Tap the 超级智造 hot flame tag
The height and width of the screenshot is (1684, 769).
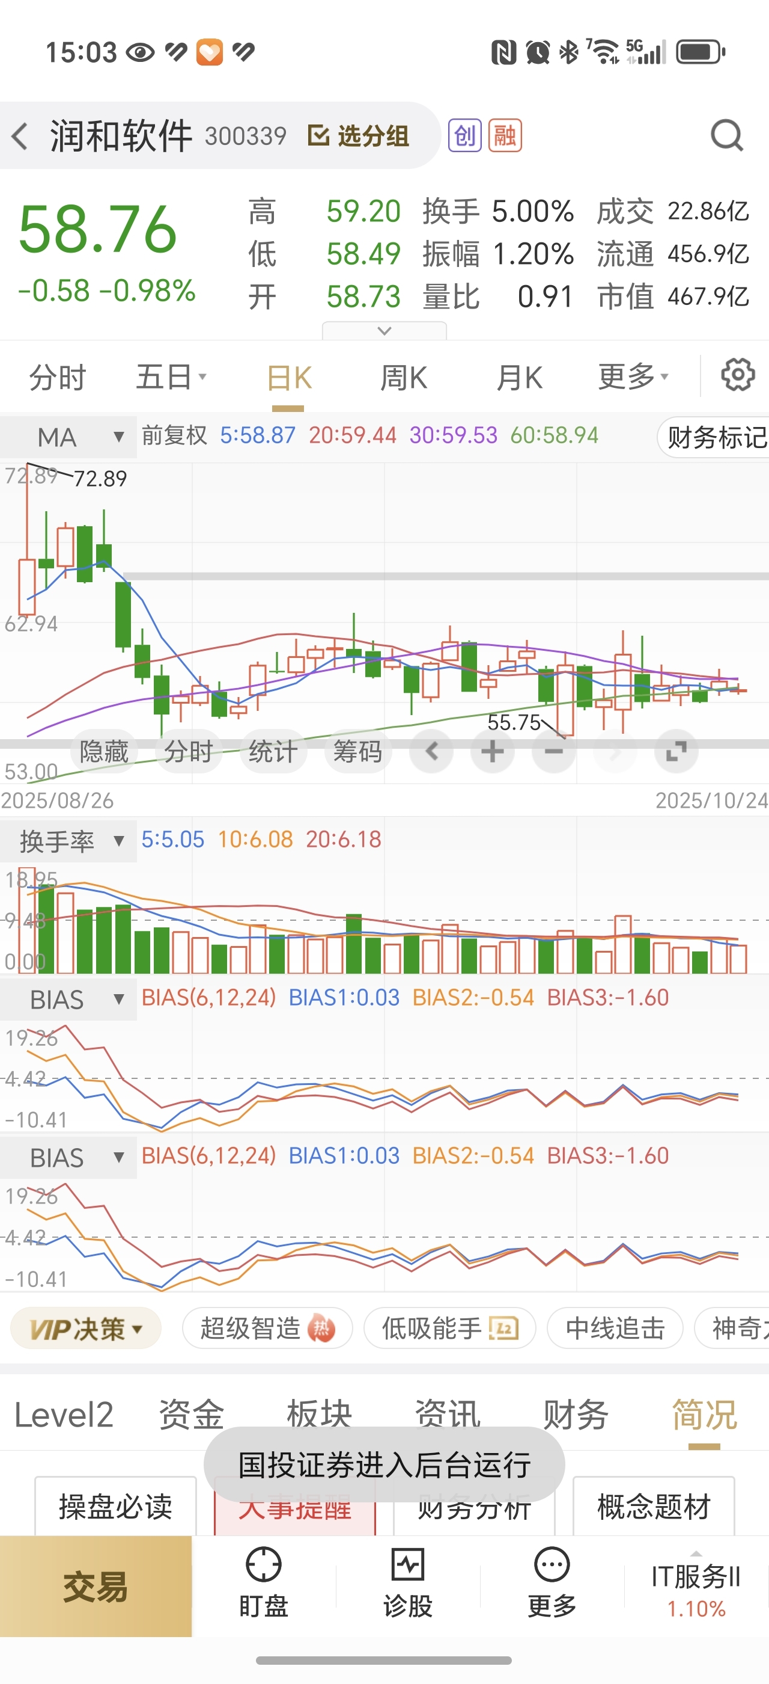coord(322,1329)
